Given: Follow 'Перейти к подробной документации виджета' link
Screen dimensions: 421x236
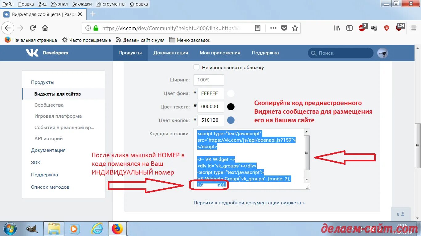Looking at the screenshot, I should tap(249, 203).
